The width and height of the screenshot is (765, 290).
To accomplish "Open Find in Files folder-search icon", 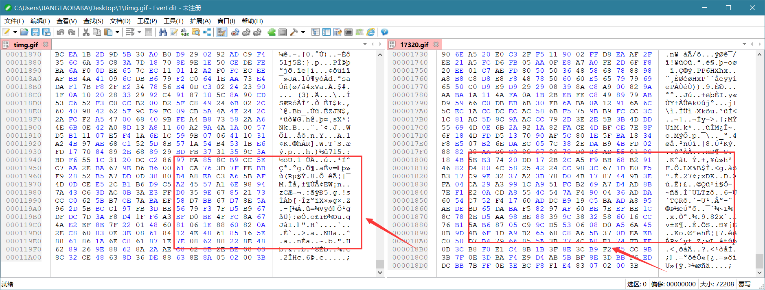I will (x=196, y=32).
